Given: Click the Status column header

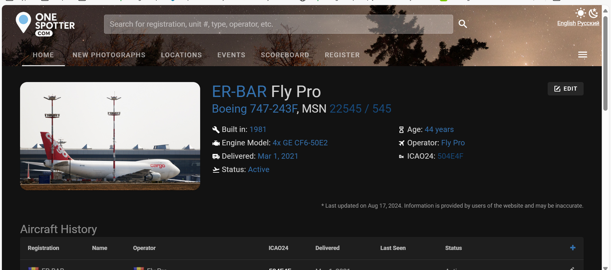Looking at the screenshot, I should coord(453,248).
